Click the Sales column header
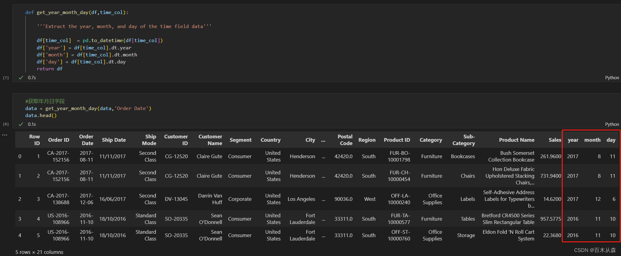 555,140
